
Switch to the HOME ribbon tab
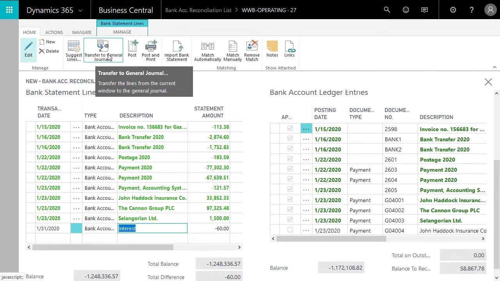coord(29,32)
